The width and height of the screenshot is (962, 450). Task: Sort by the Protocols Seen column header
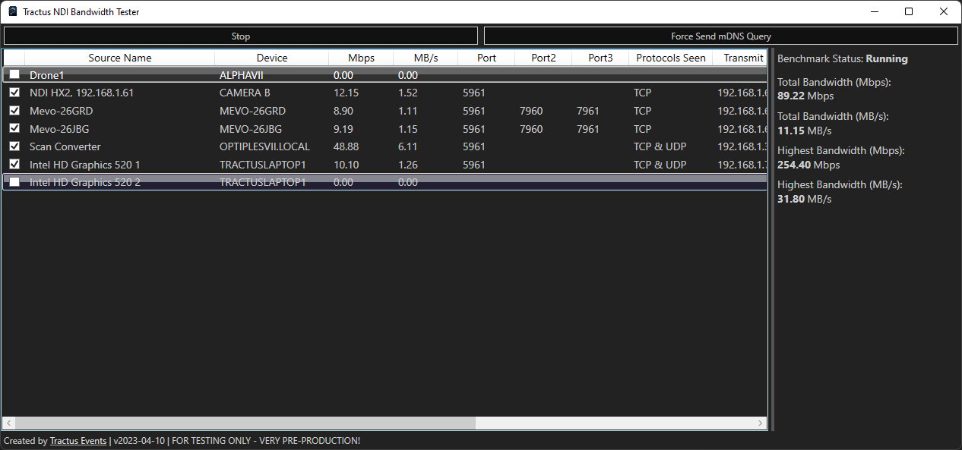(x=670, y=58)
